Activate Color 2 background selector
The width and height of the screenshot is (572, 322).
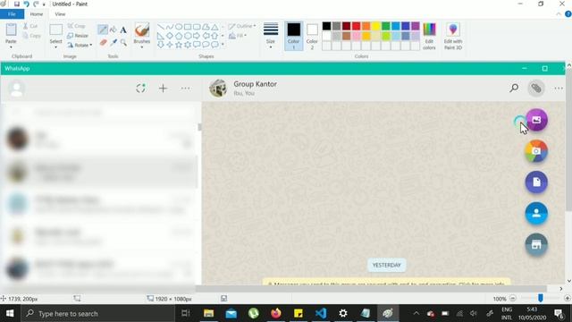point(312,36)
